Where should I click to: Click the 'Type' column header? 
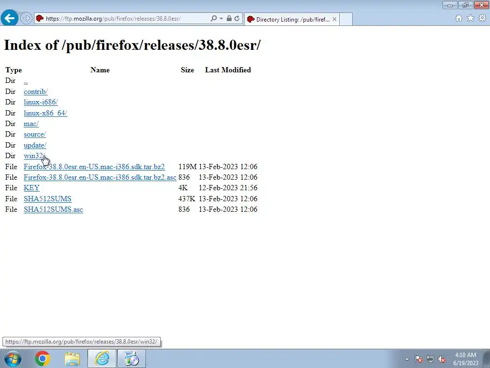click(13, 70)
